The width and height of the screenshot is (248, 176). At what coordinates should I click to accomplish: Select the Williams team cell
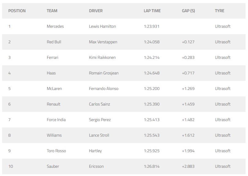pos(54,135)
